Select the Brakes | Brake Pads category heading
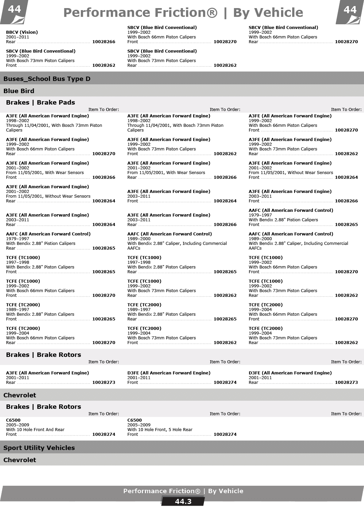The width and height of the screenshot is (364, 508). 40,103
